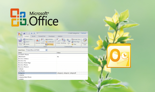Click the Web Page button
155x92 pixels.
[75, 42]
